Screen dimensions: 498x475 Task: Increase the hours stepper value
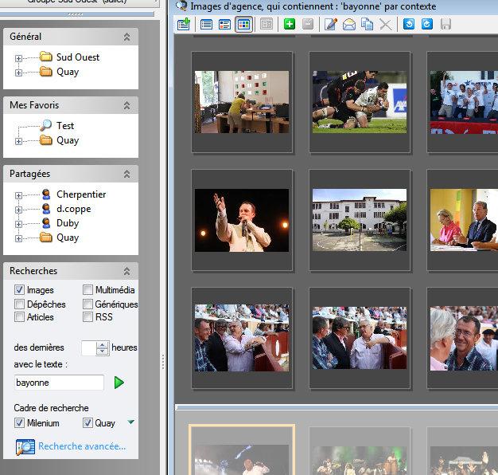click(x=103, y=344)
